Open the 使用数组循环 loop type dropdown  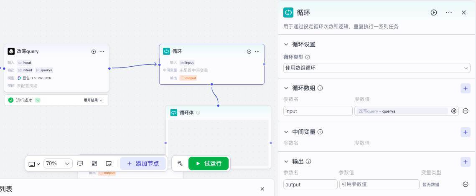(377, 68)
